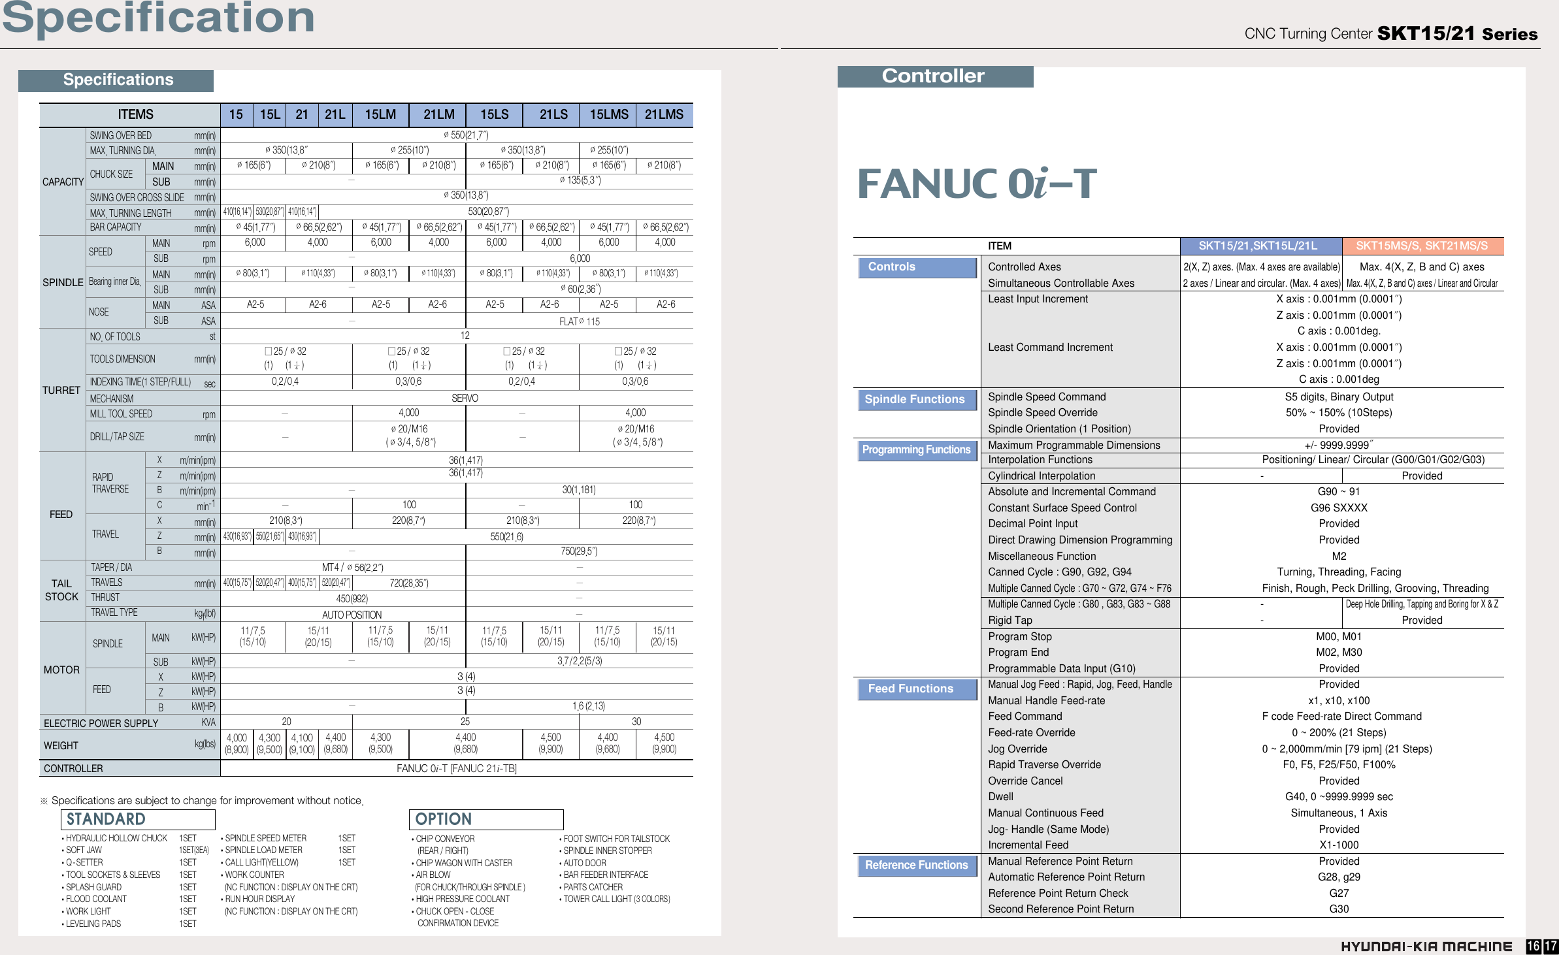1559x955 pixels.
Task: Click the CONTROLLER row label in specifications
Action: click(73, 768)
